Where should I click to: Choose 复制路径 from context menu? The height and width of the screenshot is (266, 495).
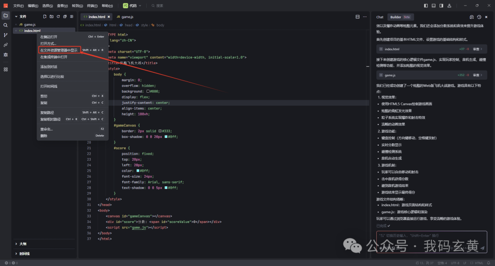tap(72, 113)
